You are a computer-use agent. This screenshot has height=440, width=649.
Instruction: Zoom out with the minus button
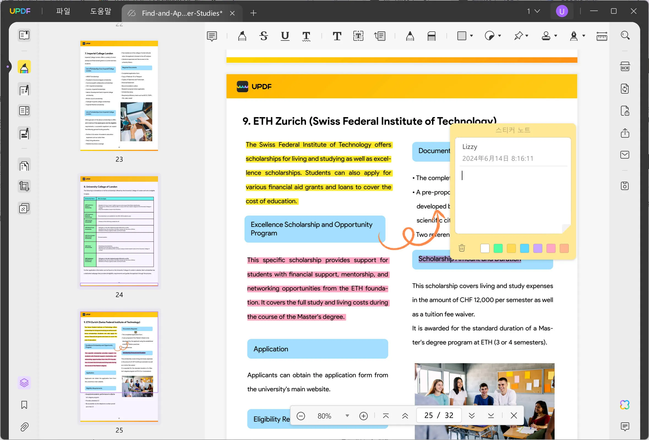pyautogui.click(x=301, y=416)
